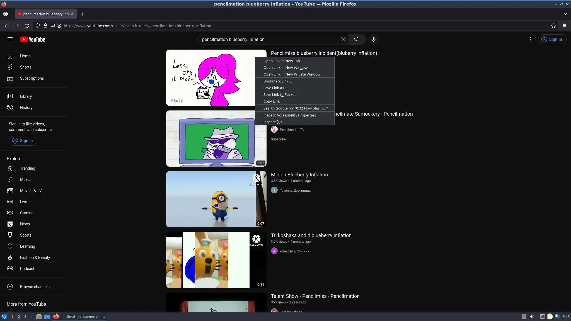Choose Save Link As from context menu
Viewport: 571px width, 321px height.
click(x=275, y=88)
